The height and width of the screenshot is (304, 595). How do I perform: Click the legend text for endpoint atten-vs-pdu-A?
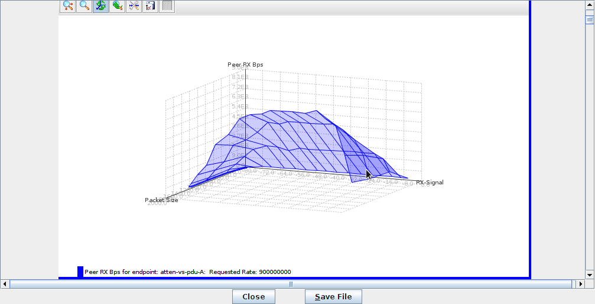point(188,272)
